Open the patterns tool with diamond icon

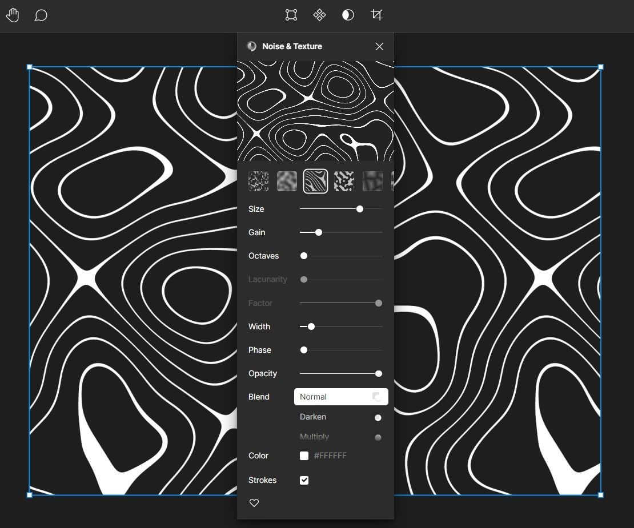coord(319,15)
